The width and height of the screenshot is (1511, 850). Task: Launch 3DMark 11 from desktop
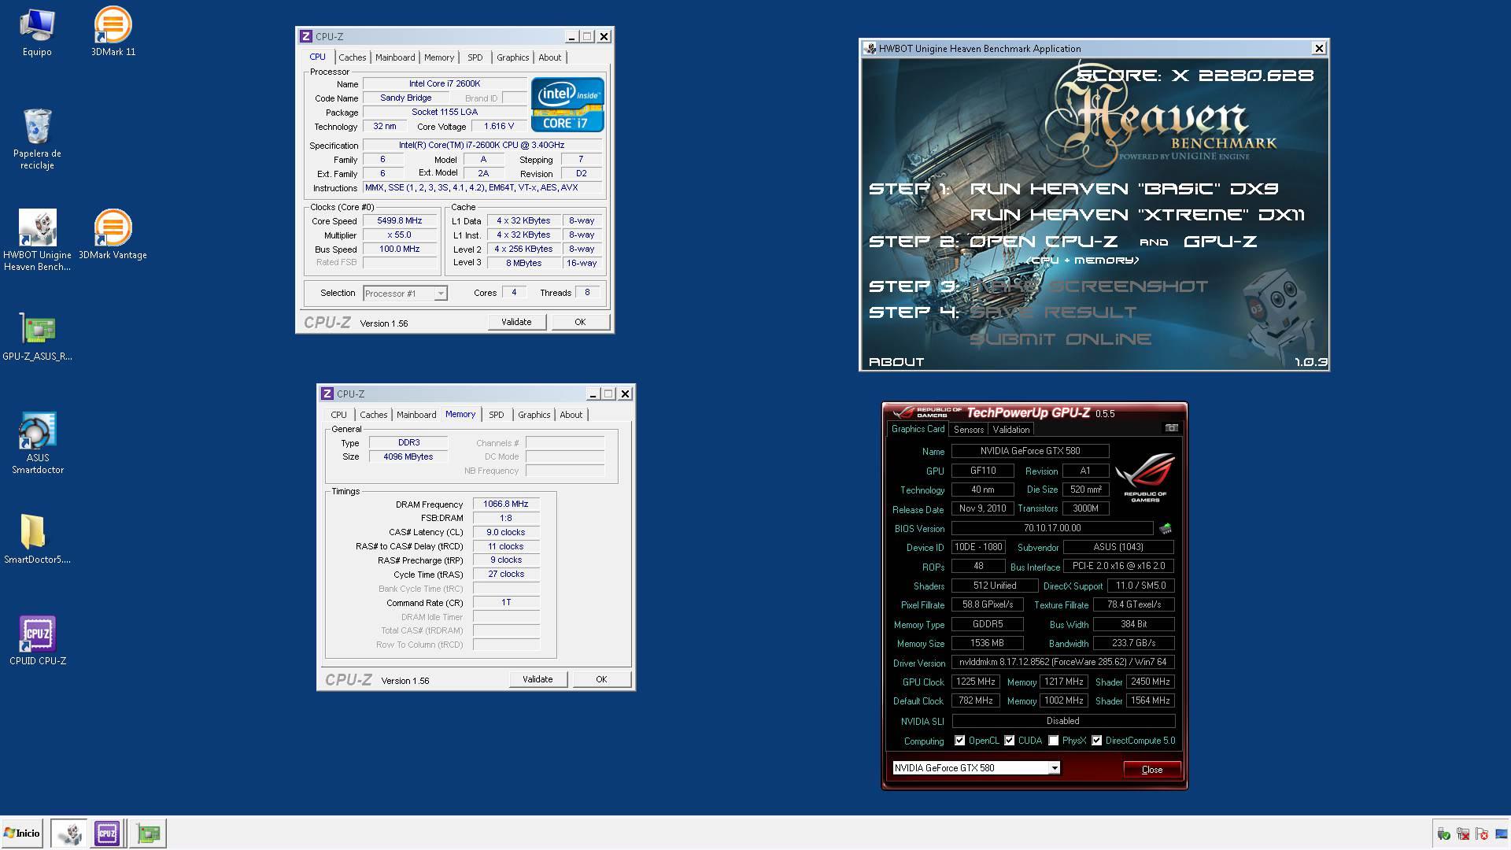click(x=113, y=31)
